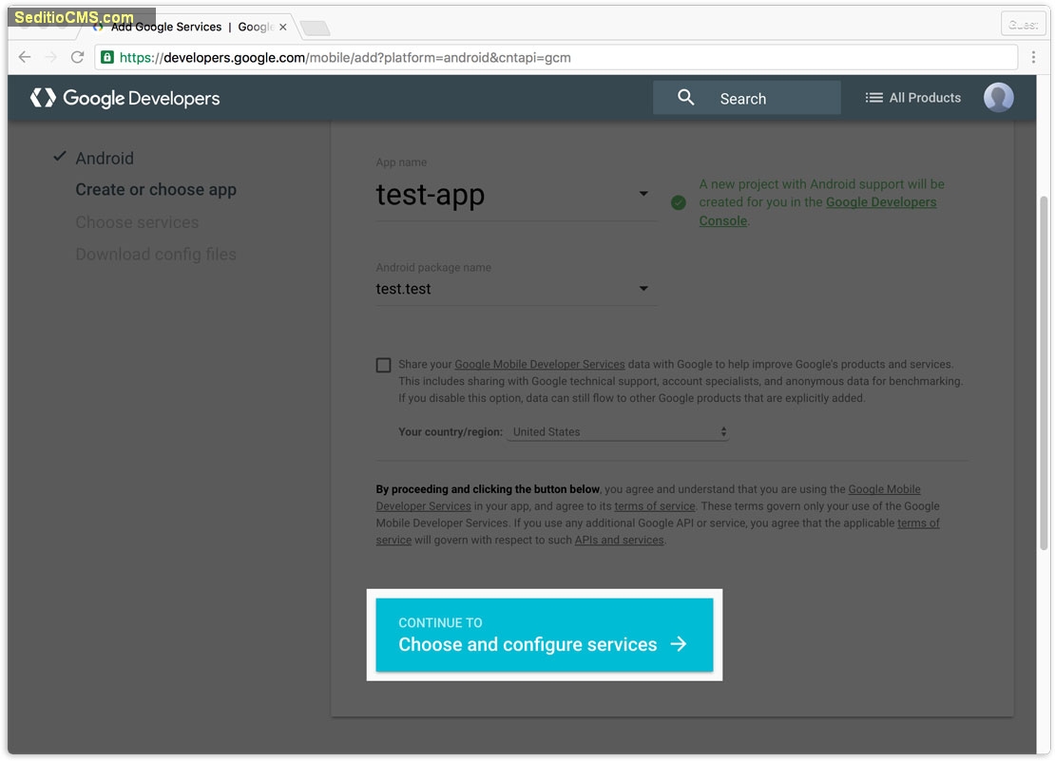Click the page vertical scrollbar
The width and height of the screenshot is (1055, 761).
tap(1045, 373)
